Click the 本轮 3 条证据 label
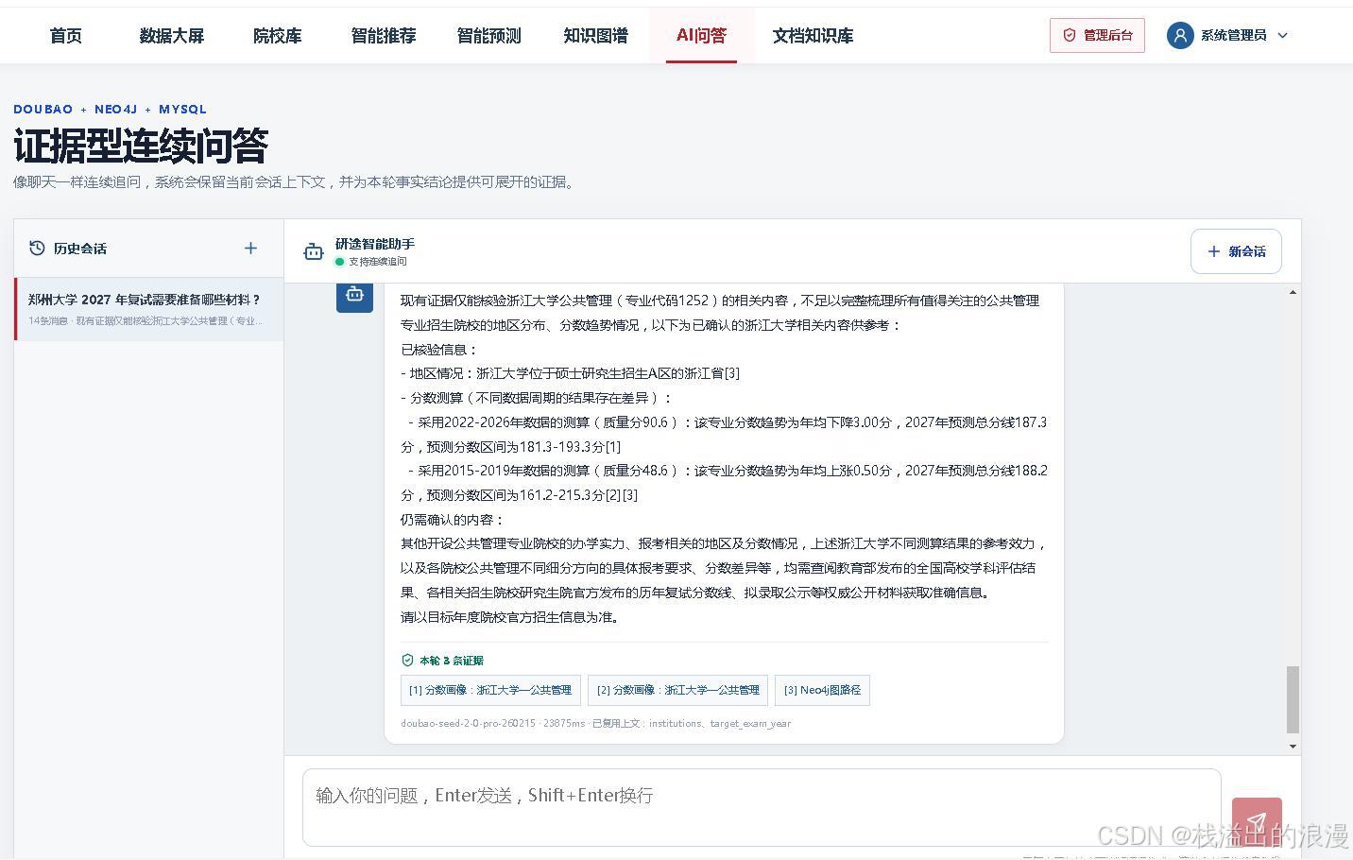This screenshot has width=1353, height=860. [452, 661]
